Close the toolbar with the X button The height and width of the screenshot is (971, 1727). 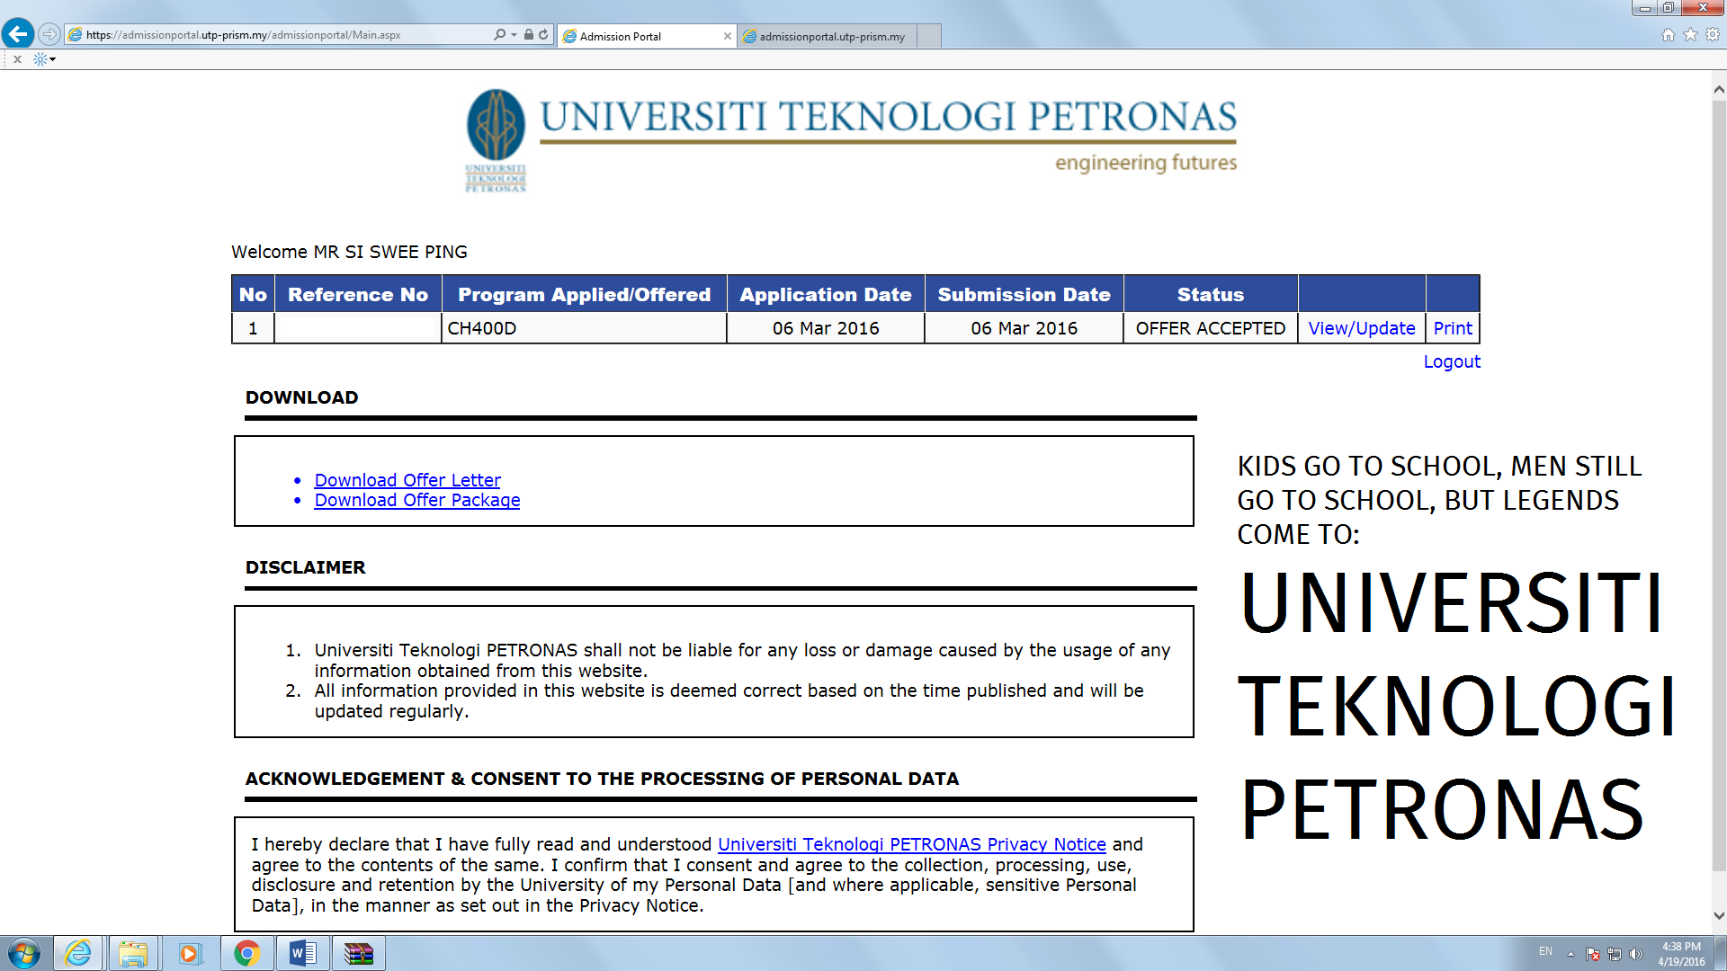coord(17,59)
